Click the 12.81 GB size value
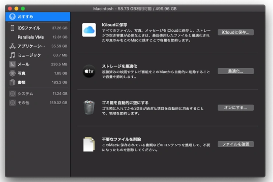273x182 pixels. pos(60,37)
